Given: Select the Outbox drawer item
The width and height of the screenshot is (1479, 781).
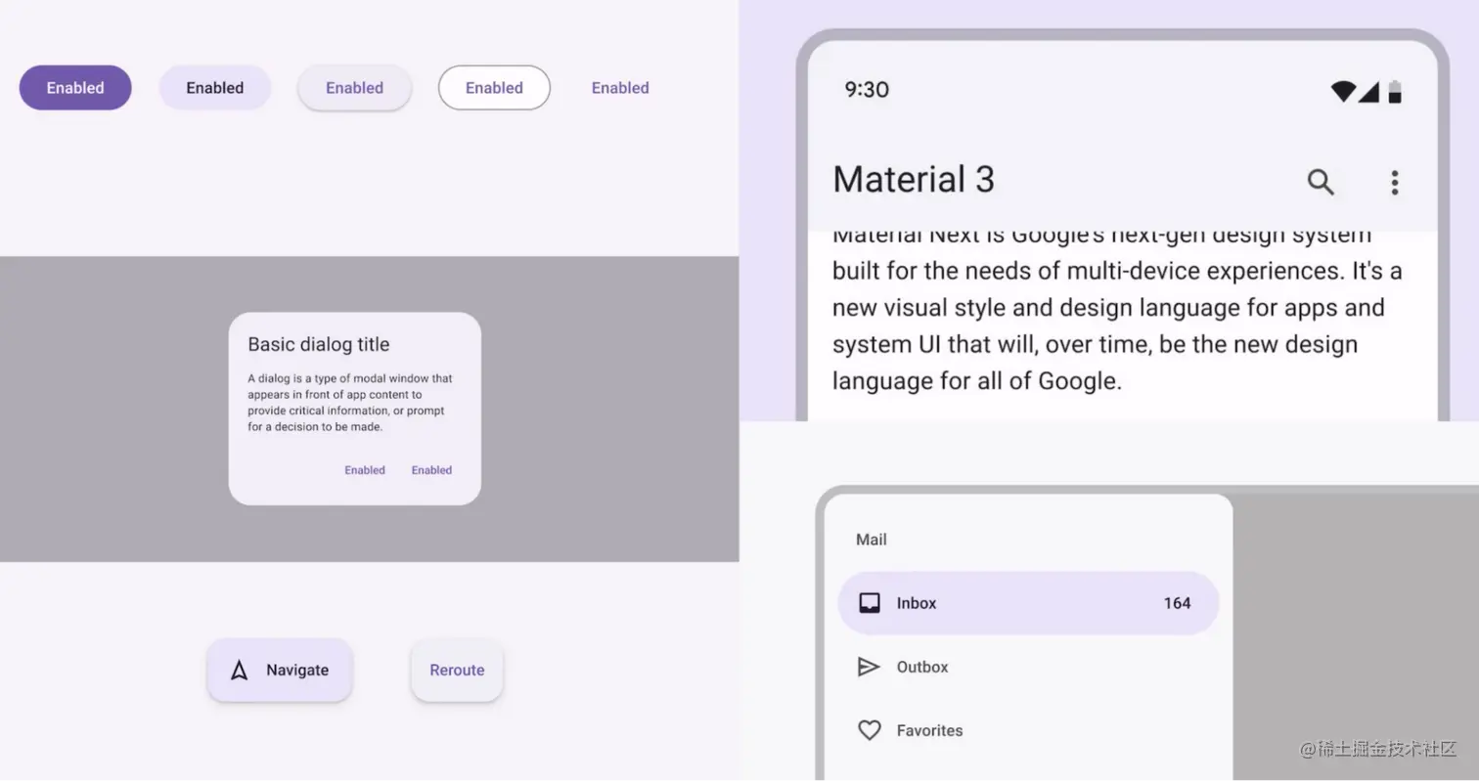Looking at the screenshot, I should coord(1028,667).
